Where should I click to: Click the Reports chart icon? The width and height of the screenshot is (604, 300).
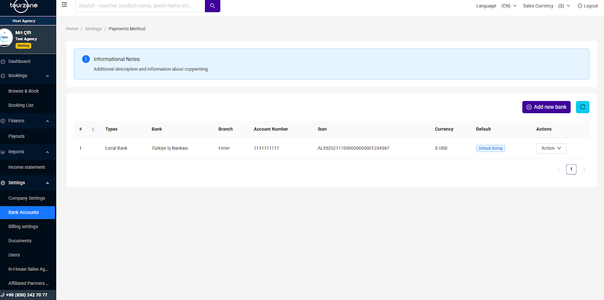coord(3,152)
